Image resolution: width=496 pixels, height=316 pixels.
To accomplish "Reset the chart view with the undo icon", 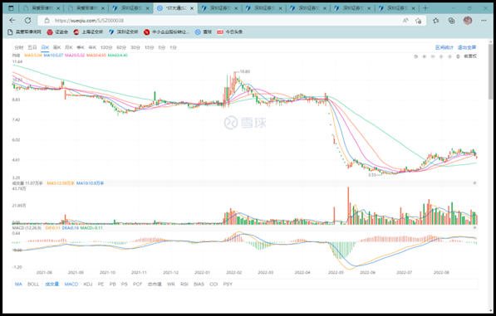I will (415, 56).
